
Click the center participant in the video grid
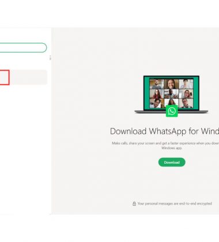point(171,94)
